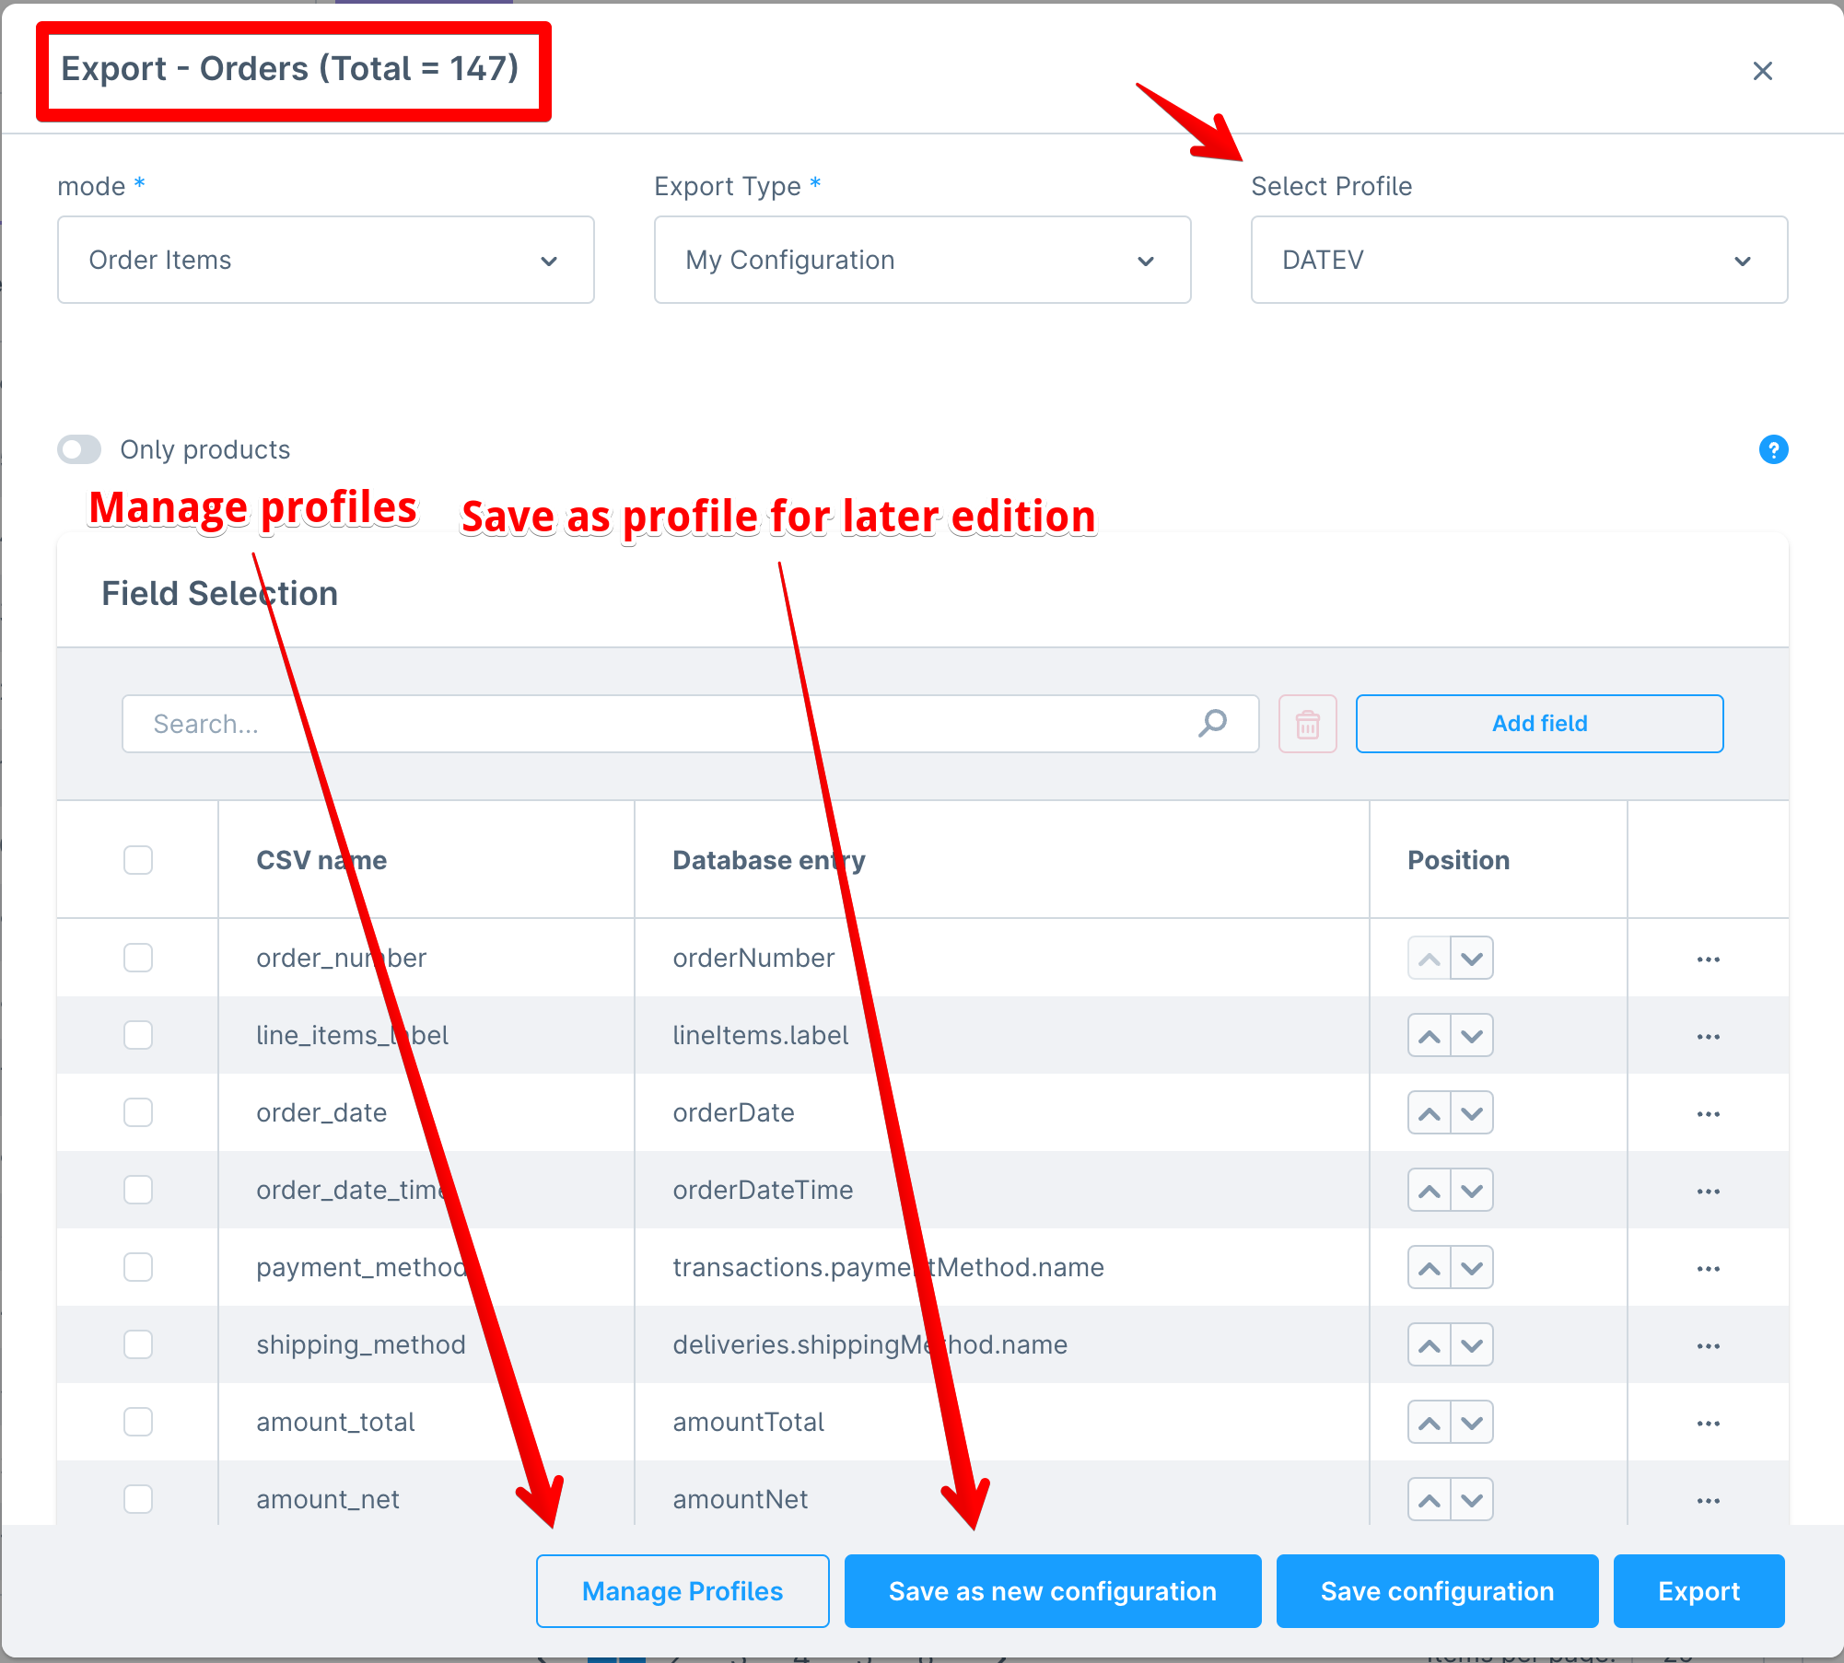Click the Export button
The width and height of the screenshot is (1844, 1663).
coord(1698,1591)
